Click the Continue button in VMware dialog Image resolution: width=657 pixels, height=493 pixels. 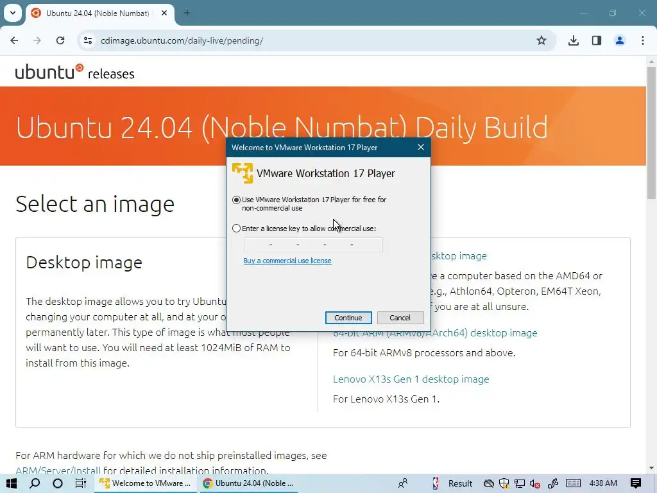tap(348, 318)
